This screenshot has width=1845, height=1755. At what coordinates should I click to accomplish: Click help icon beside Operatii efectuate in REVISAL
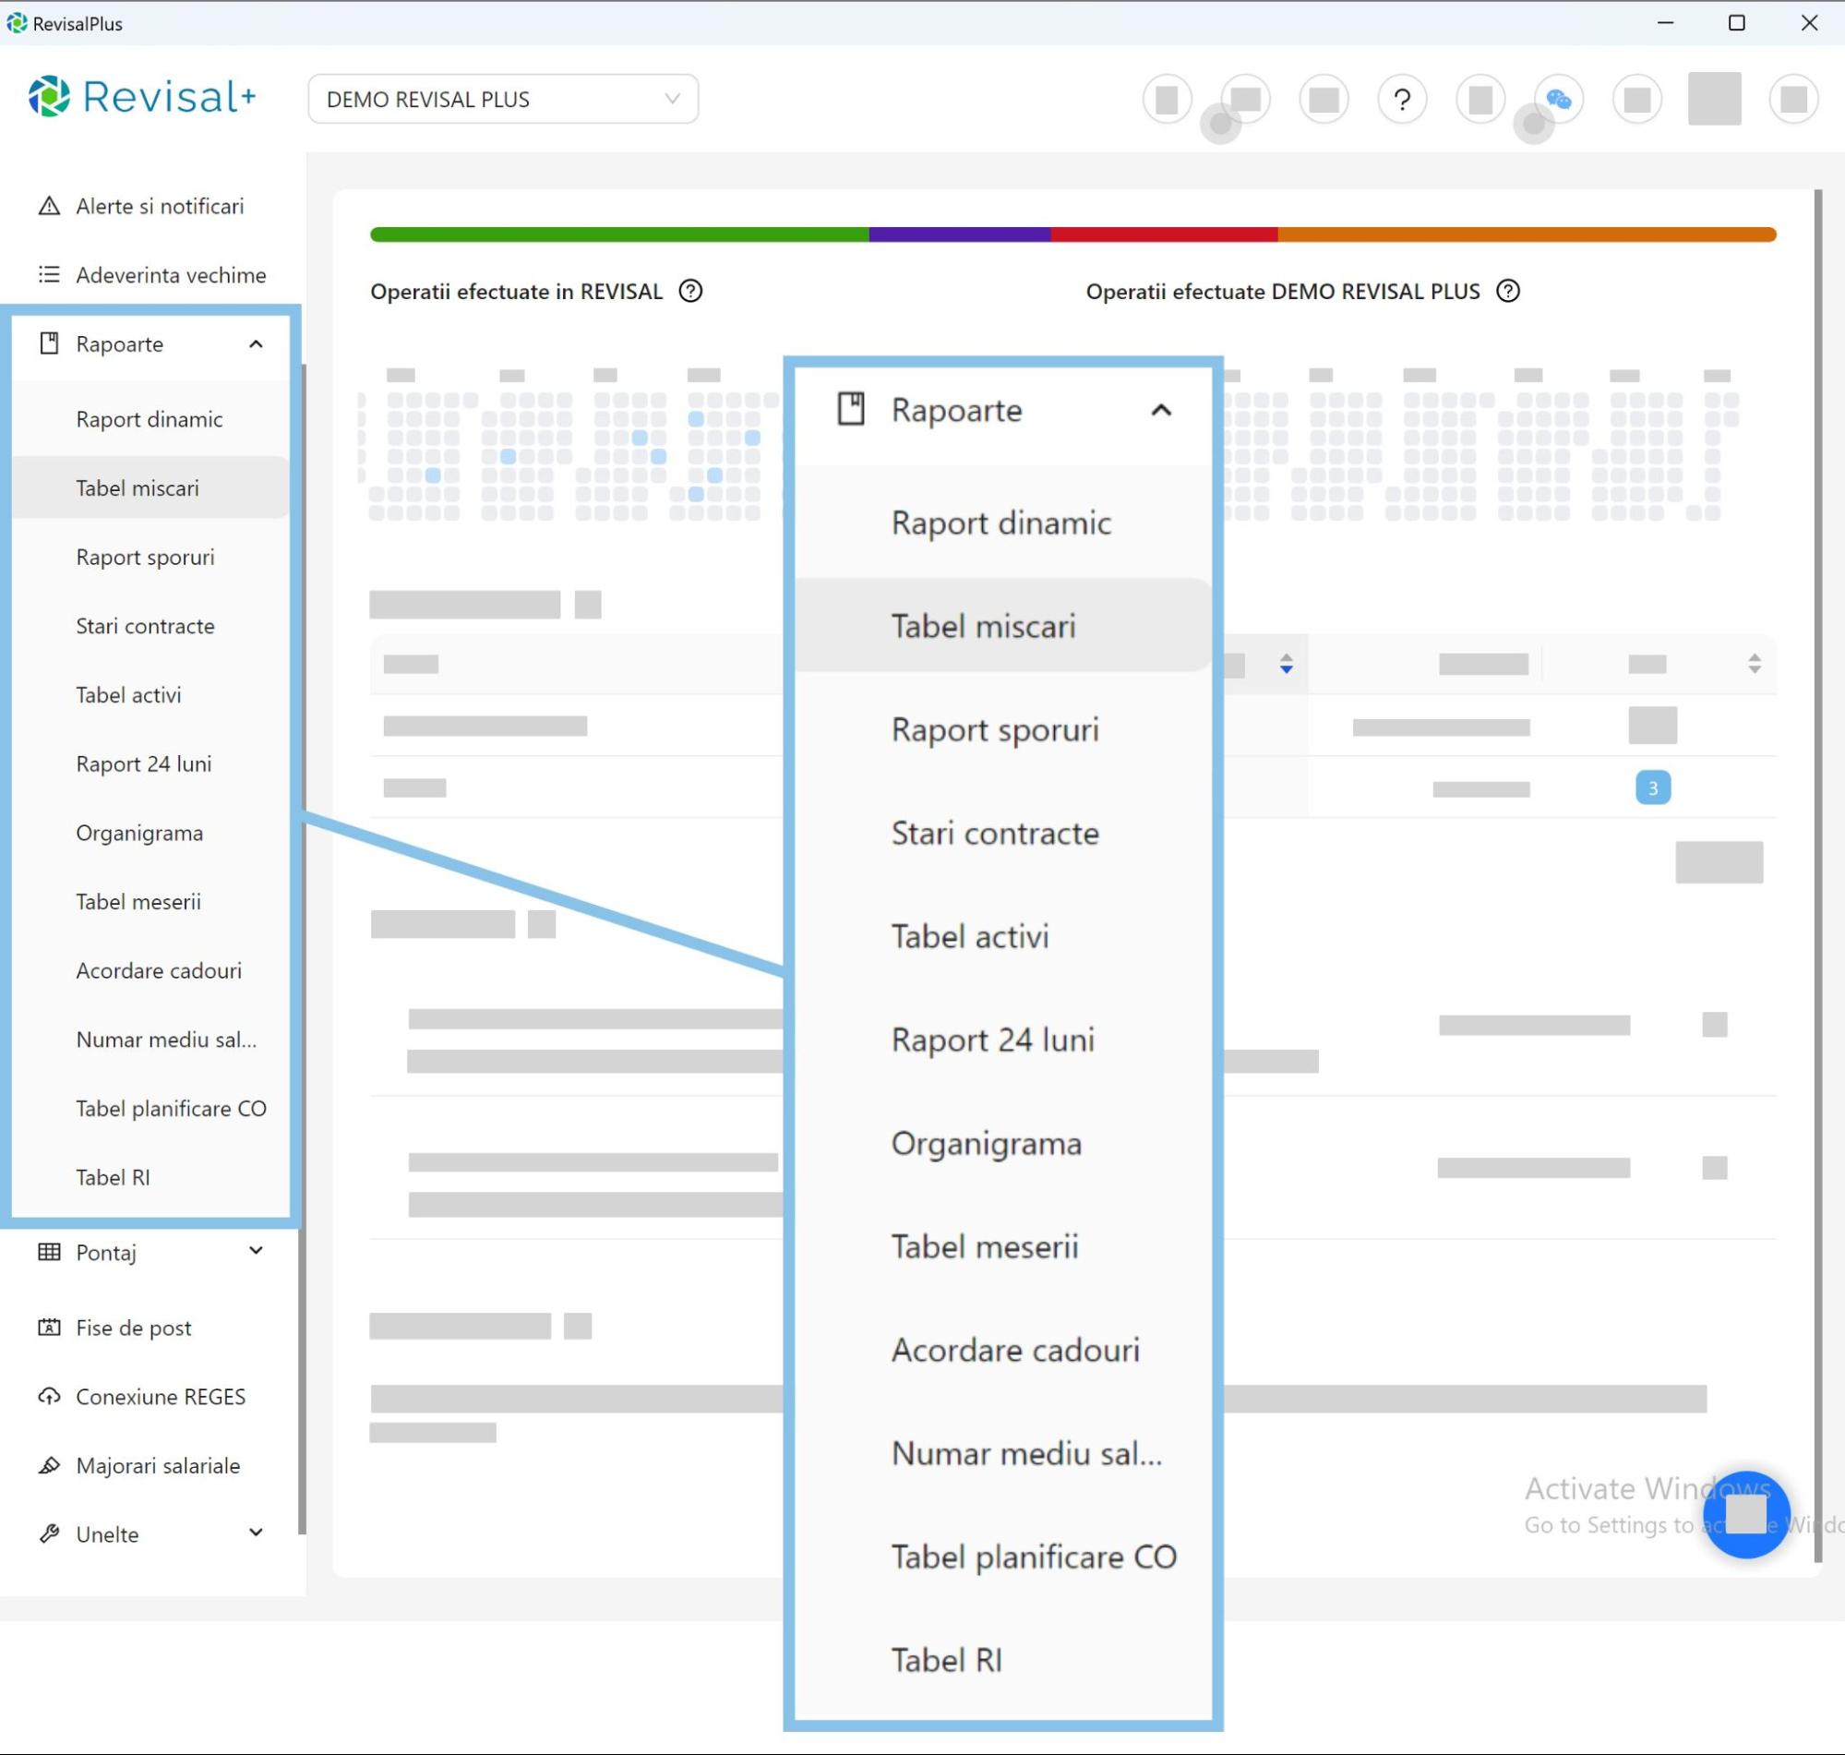tap(690, 291)
